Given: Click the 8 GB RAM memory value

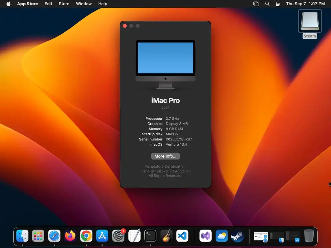Looking at the screenshot, I should point(174,129).
